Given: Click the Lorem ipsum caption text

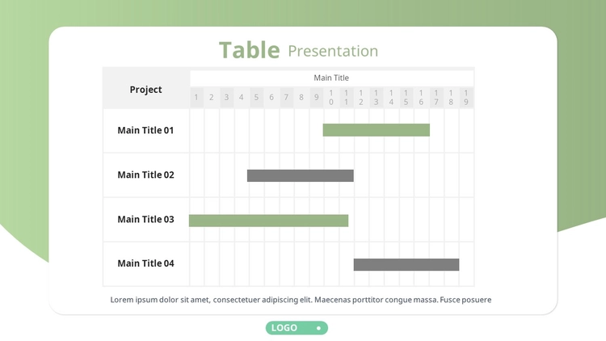Looking at the screenshot, I should pos(301,300).
